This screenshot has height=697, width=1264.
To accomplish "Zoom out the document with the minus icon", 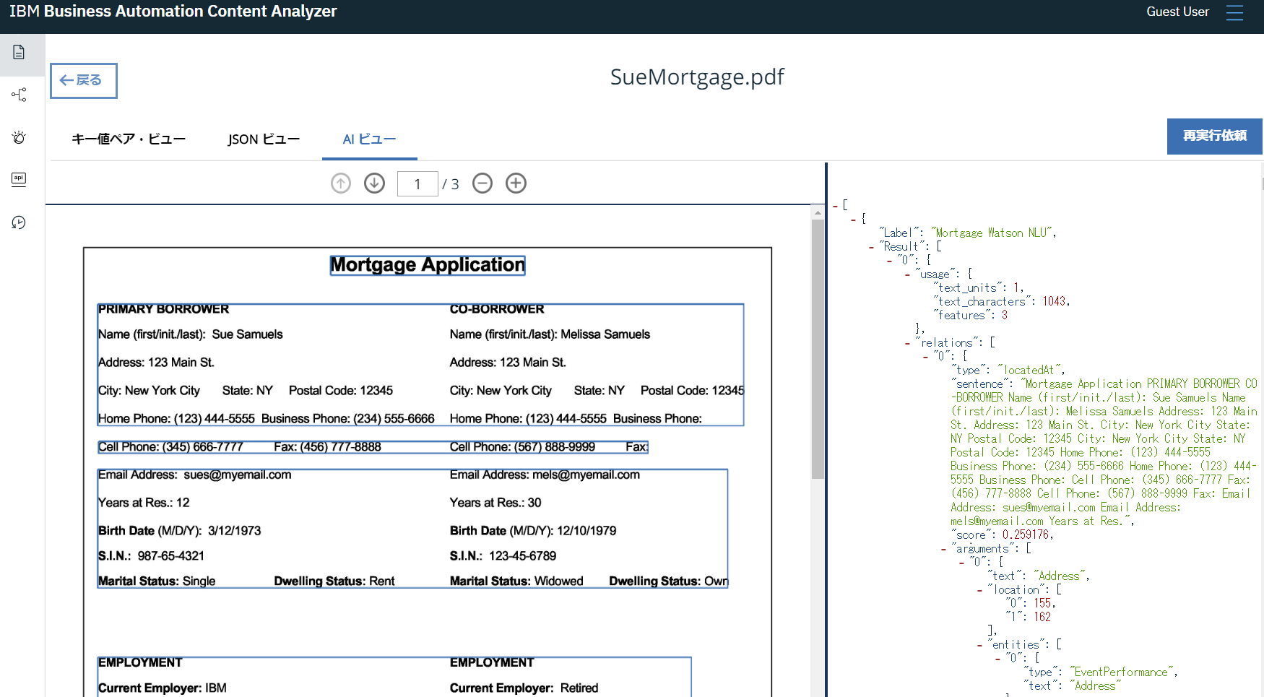I will pos(482,183).
